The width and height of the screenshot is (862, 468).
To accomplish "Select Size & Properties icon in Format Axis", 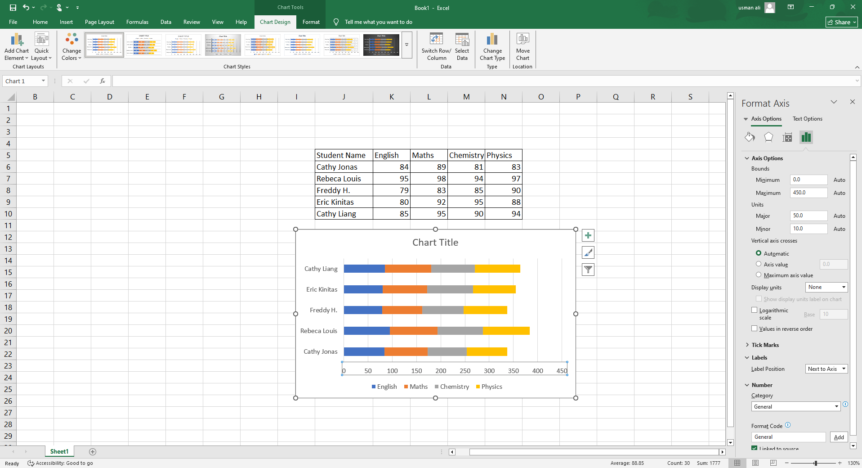I will (x=787, y=137).
